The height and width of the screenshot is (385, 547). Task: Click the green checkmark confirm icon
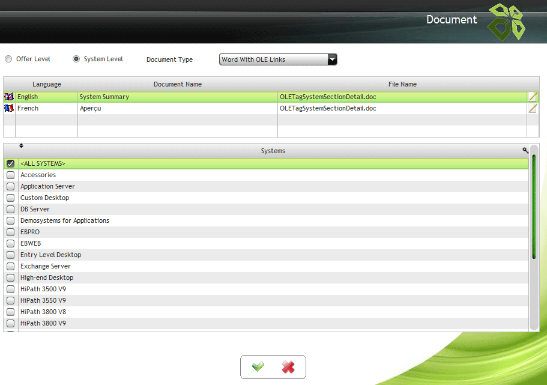tap(258, 367)
